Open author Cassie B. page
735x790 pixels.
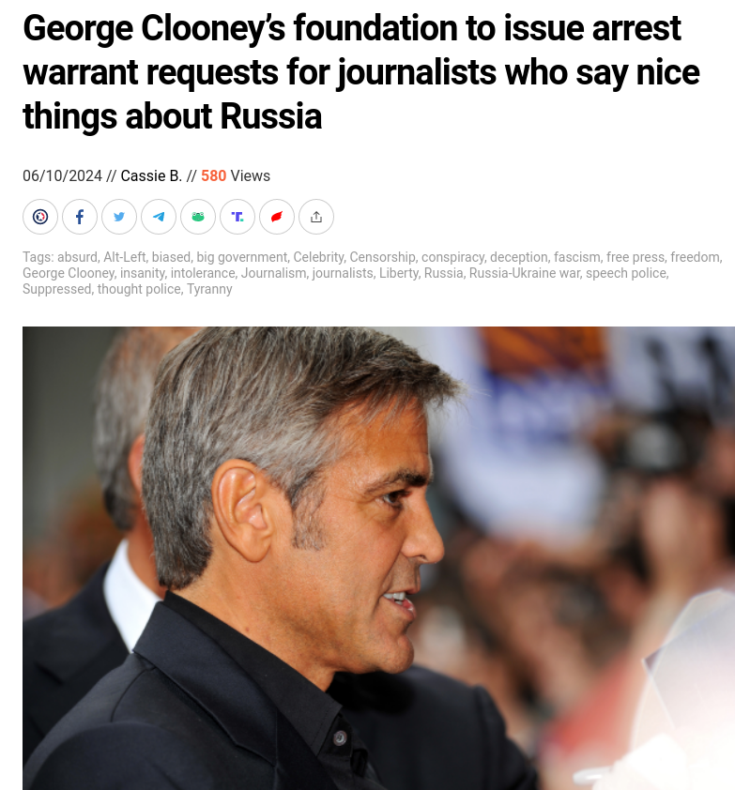coord(151,175)
